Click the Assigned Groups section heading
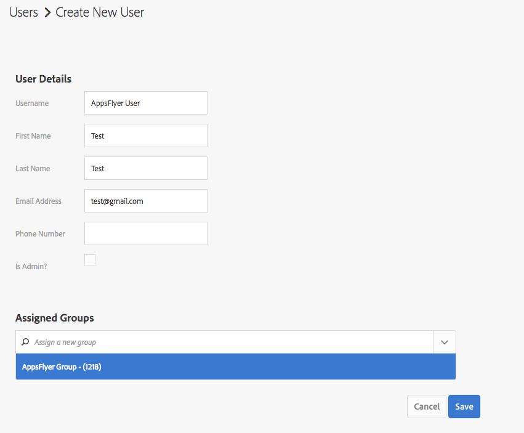The image size is (524, 433). point(54,318)
